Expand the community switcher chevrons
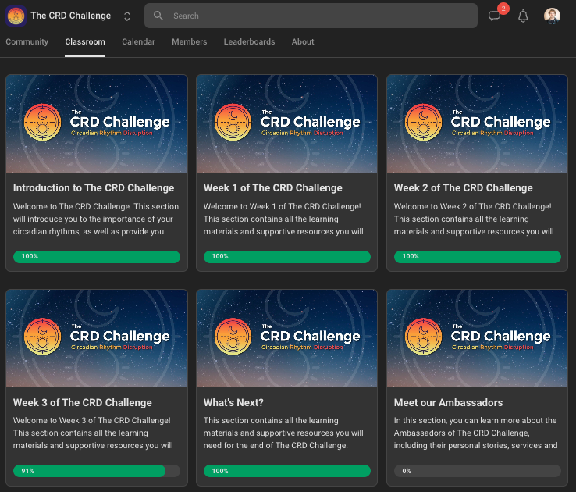This screenshot has height=492, width=576. (127, 16)
